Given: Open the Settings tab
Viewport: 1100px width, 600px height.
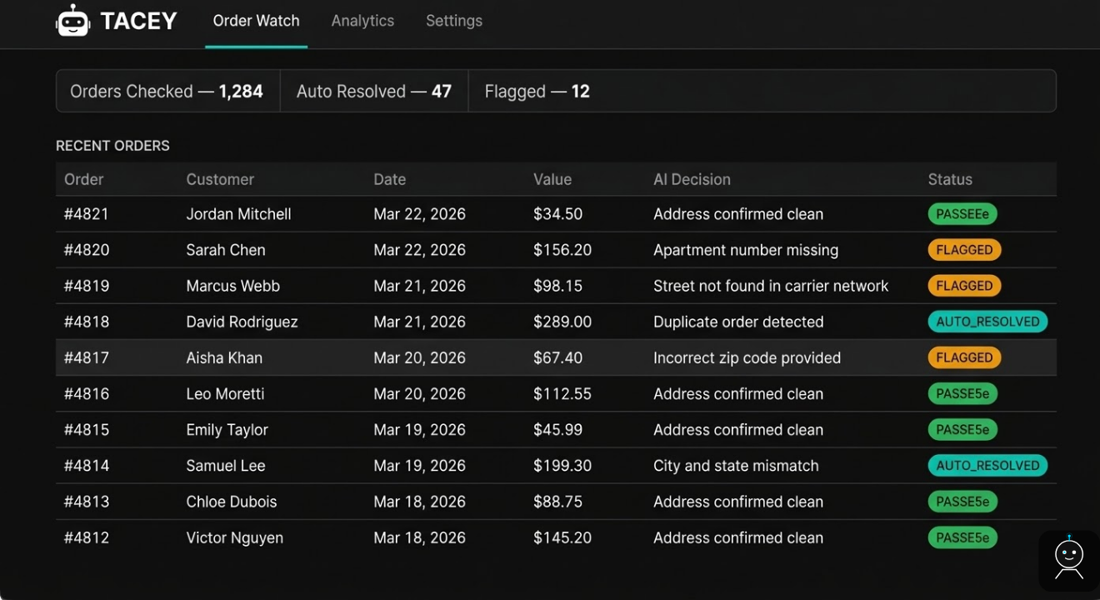Looking at the screenshot, I should (454, 21).
